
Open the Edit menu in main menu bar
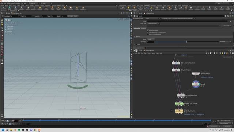coord(5,3)
